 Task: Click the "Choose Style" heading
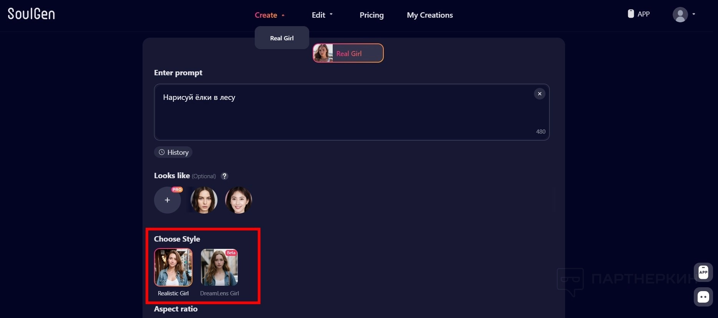point(177,239)
